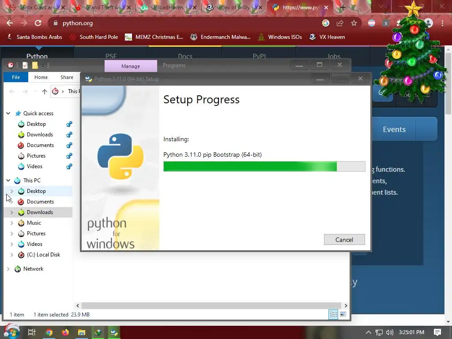Open Firefox from the taskbar
The width and height of the screenshot is (452, 339).
click(x=65, y=332)
